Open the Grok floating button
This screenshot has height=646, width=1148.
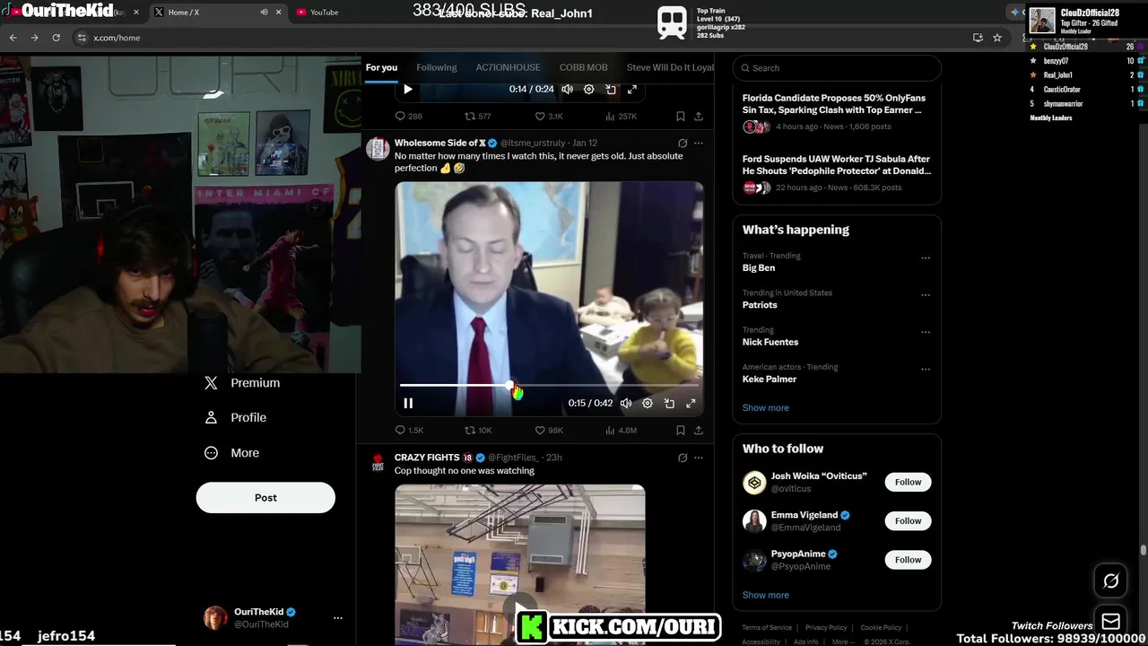tap(1110, 581)
